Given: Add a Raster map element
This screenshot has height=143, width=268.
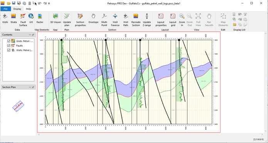Looking at the screenshot, I should pos(40,19).
